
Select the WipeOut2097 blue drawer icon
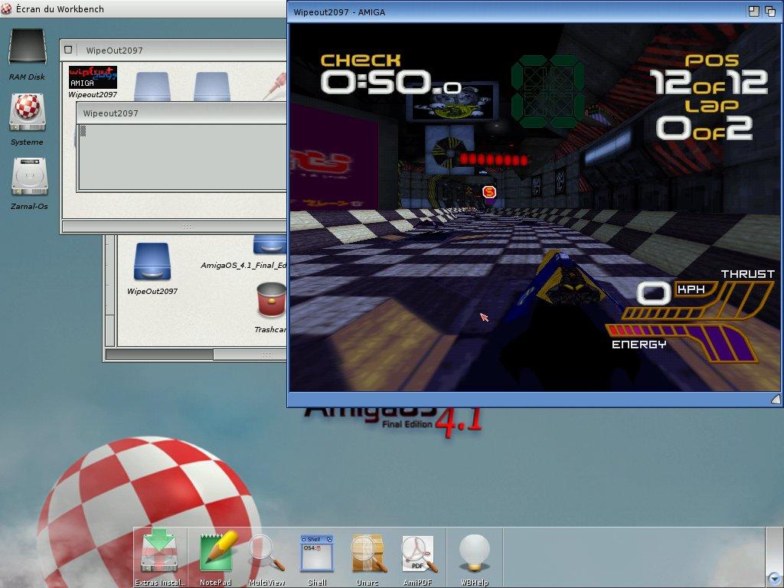coord(152,262)
